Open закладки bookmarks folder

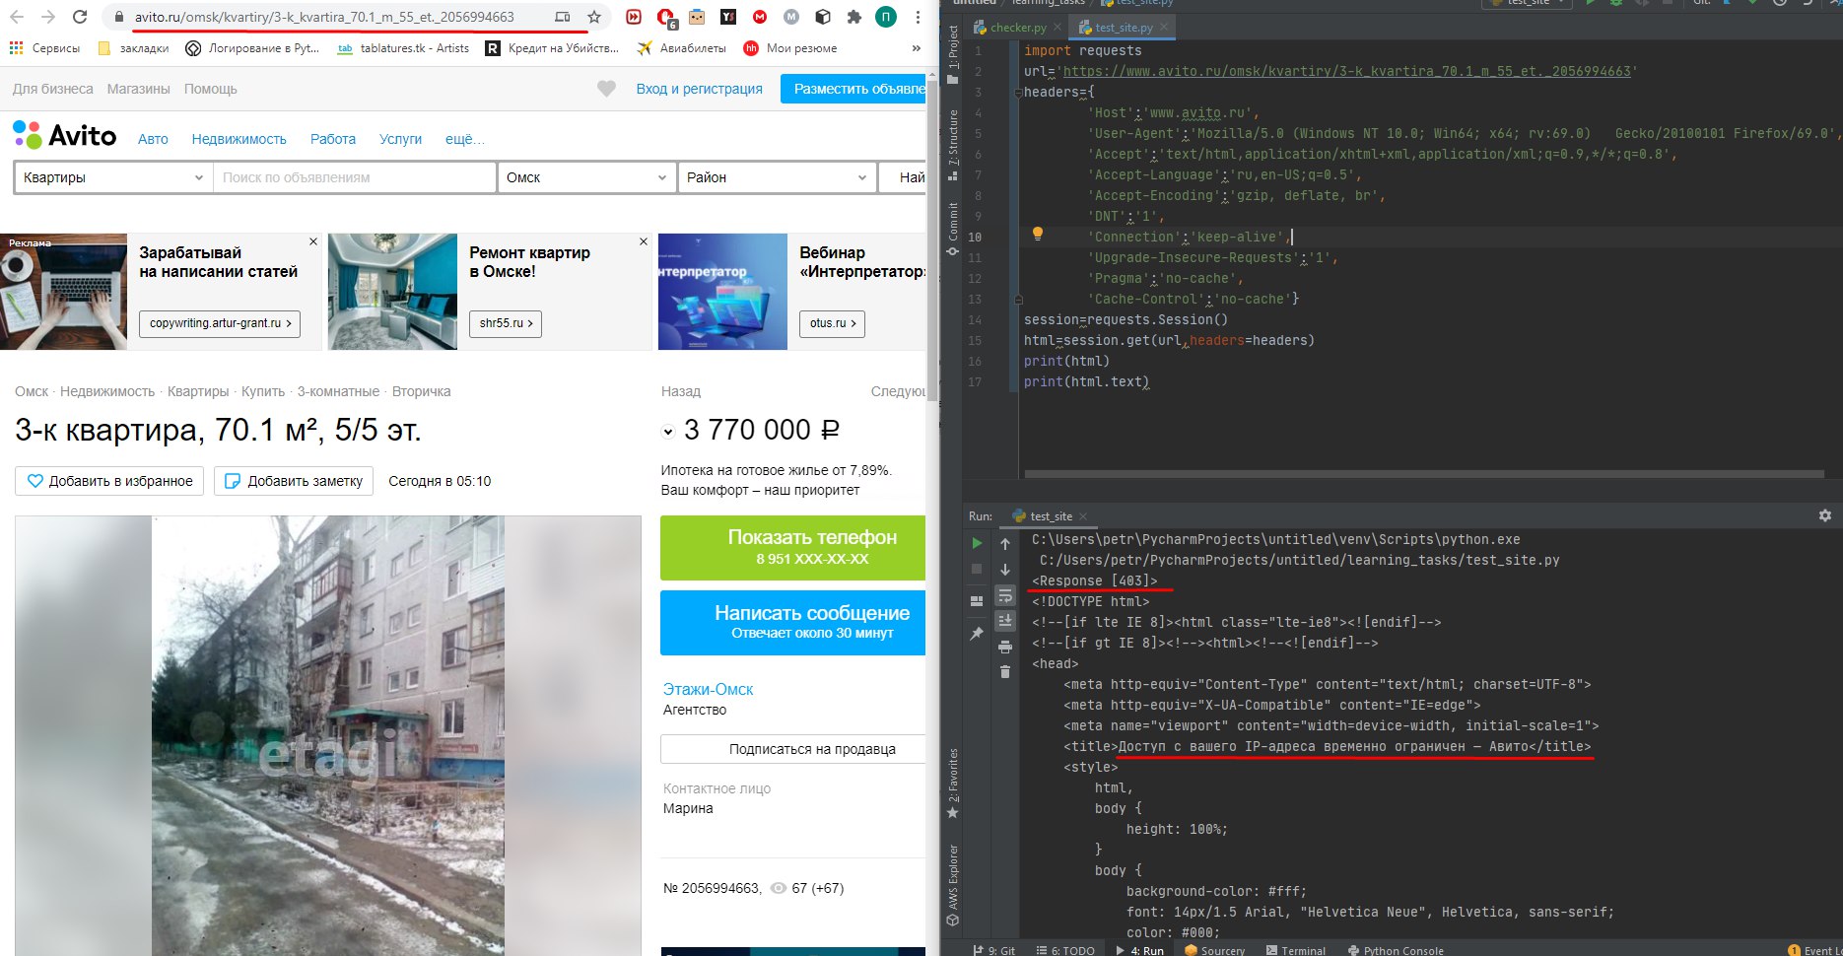(134, 47)
